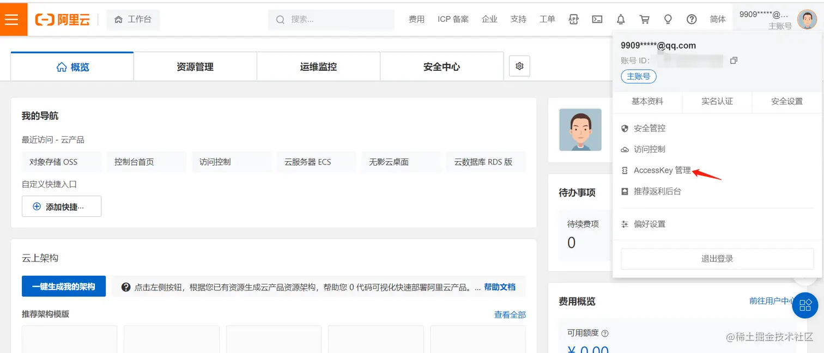Open 控制台首页 shortcut

(x=147, y=162)
